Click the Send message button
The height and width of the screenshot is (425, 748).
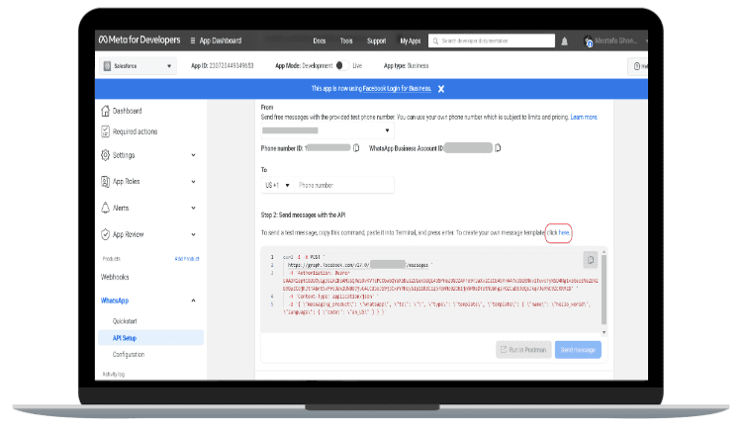click(578, 350)
